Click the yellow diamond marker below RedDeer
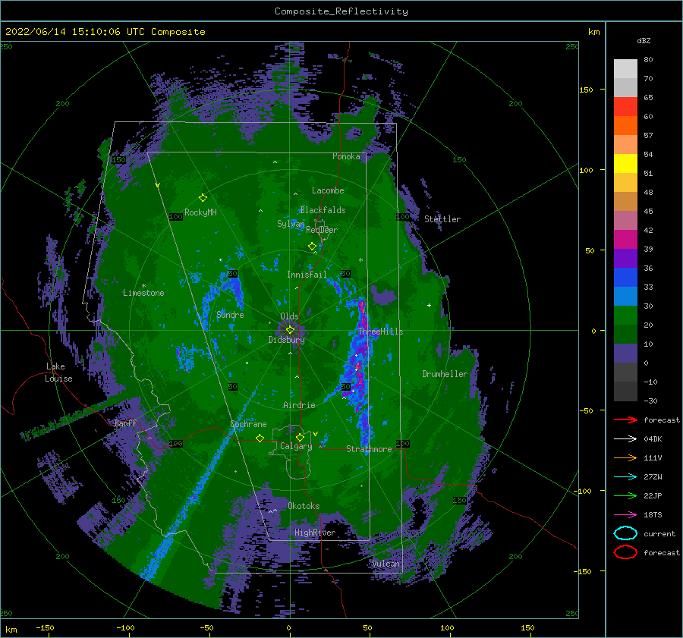The image size is (683, 638). coord(313,247)
